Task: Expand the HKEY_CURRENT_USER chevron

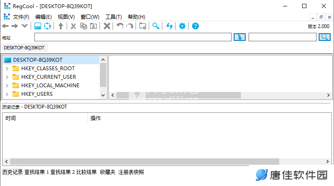Action: [7, 77]
